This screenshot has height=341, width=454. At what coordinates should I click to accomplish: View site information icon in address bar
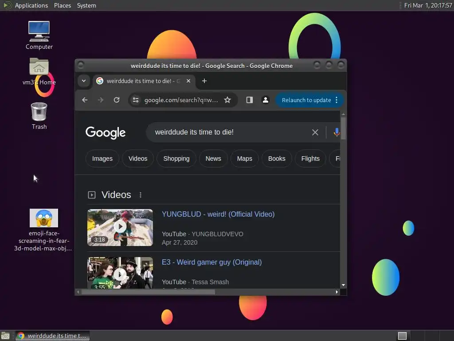click(x=136, y=100)
